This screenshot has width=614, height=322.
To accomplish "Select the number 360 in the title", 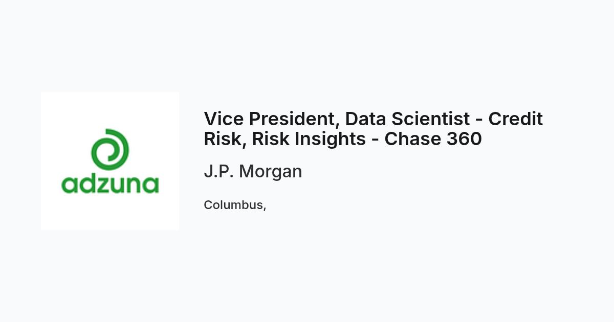I will 464,139.
